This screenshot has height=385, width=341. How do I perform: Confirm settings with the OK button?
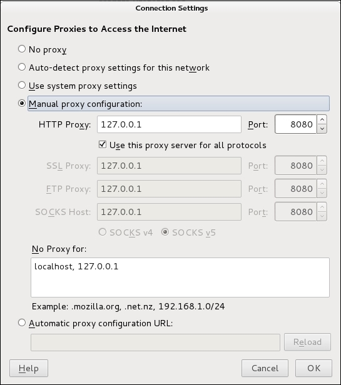[313, 368]
